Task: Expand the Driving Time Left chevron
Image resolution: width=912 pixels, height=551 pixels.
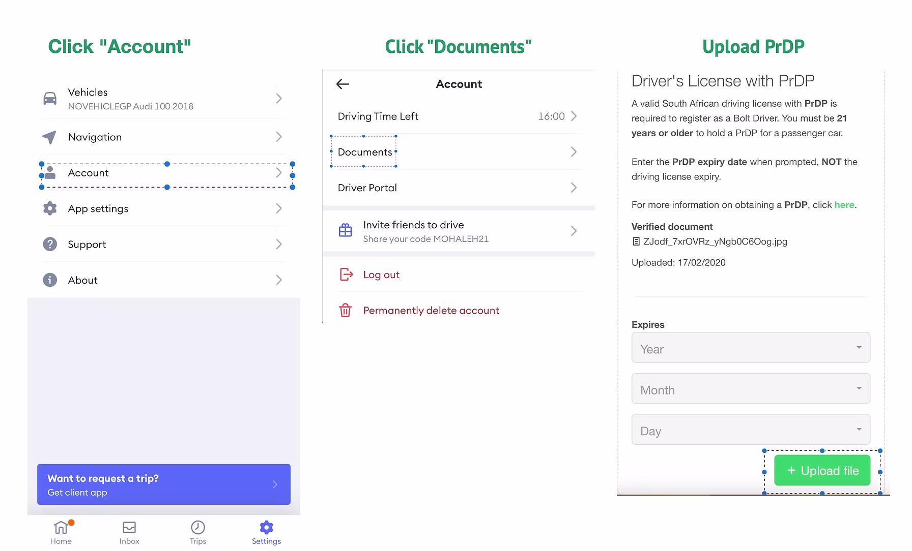Action: (574, 116)
